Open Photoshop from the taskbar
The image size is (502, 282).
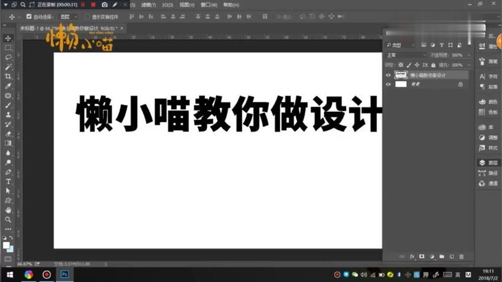coord(64,275)
